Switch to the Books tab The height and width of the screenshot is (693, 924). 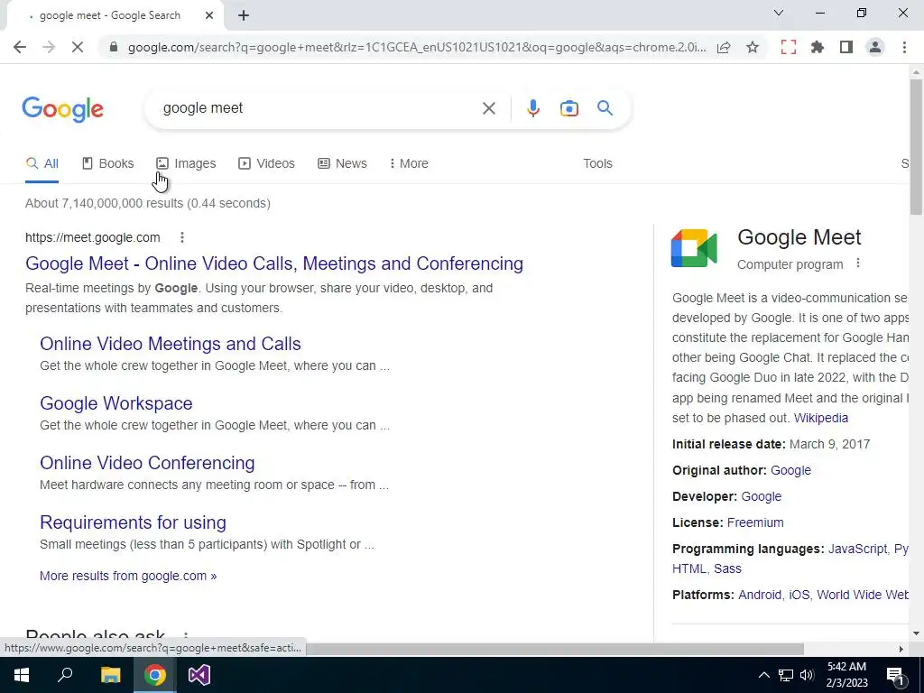click(108, 164)
